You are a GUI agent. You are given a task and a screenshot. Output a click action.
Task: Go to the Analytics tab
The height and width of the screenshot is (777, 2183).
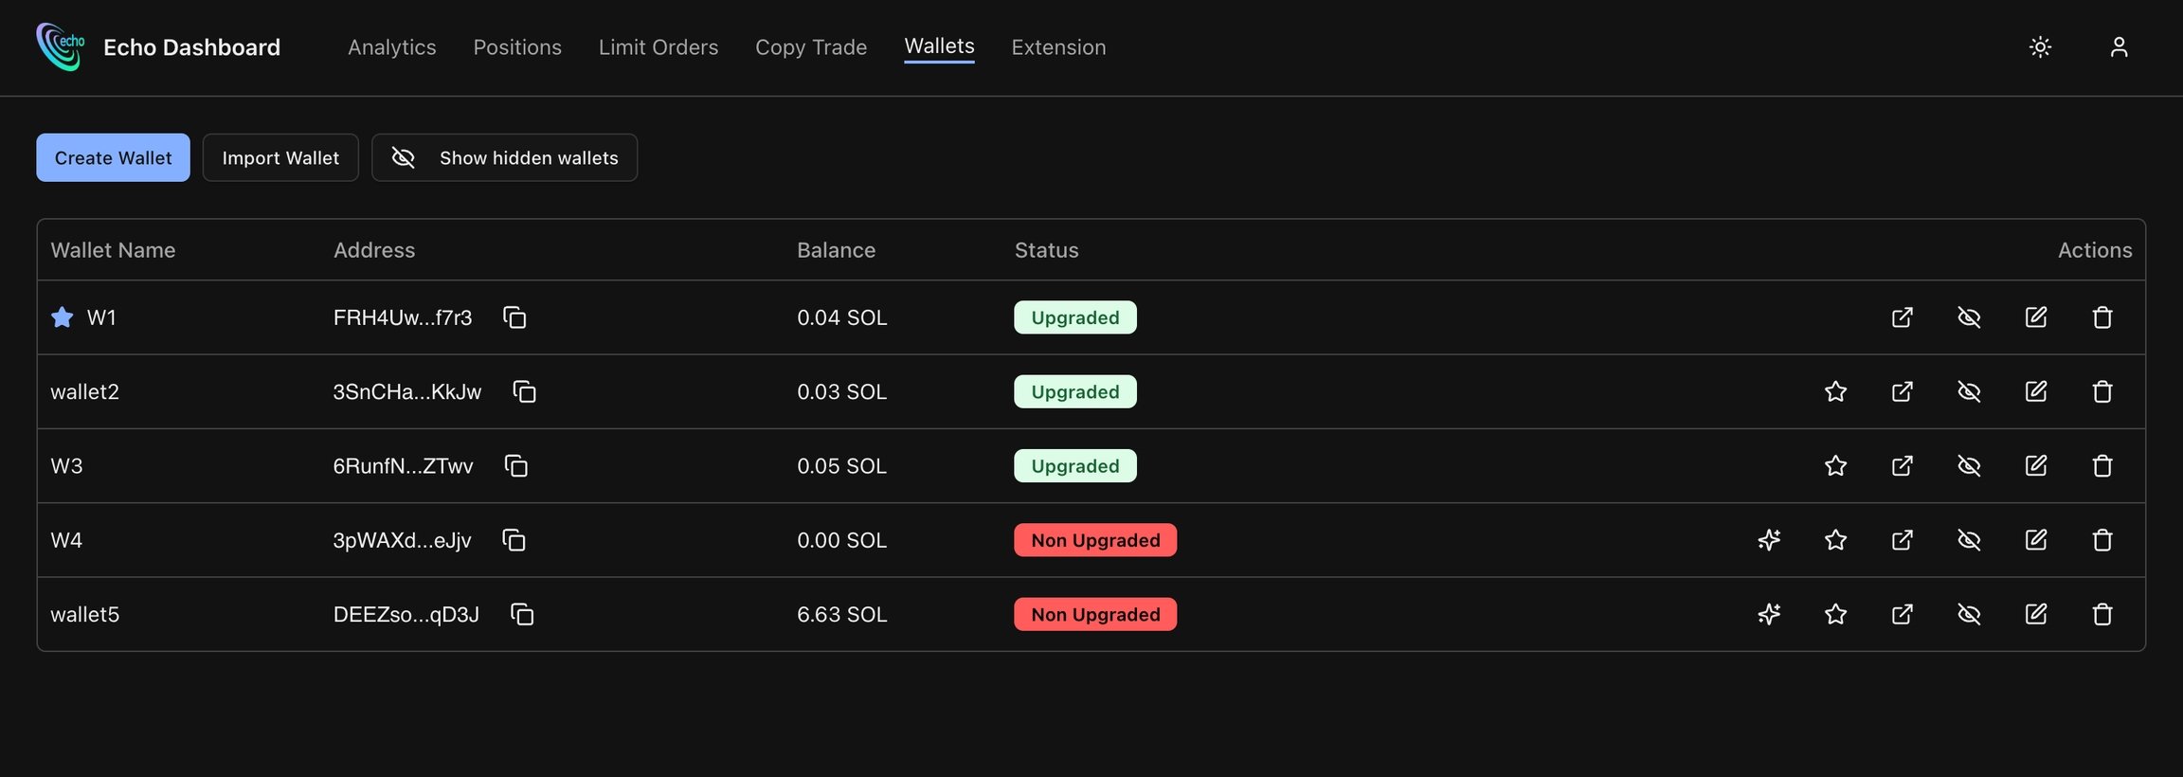pyautogui.click(x=392, y=47)
